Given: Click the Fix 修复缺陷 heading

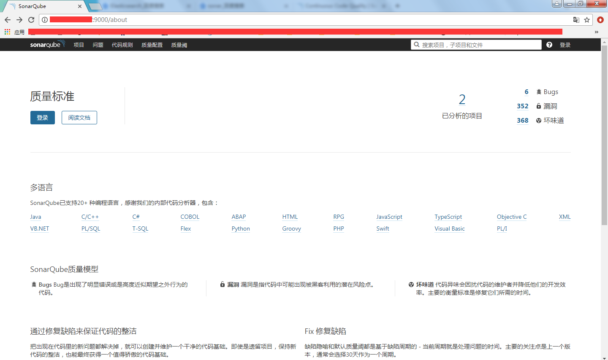Looking at the screenshot, I should pos(326,331).
